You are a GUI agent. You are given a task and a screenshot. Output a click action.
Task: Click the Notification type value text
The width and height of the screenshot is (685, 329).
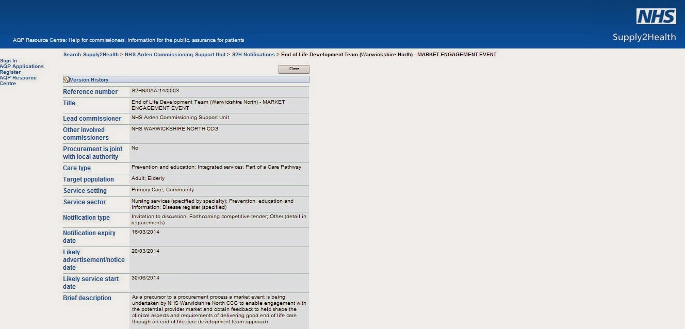coord(219,220)
